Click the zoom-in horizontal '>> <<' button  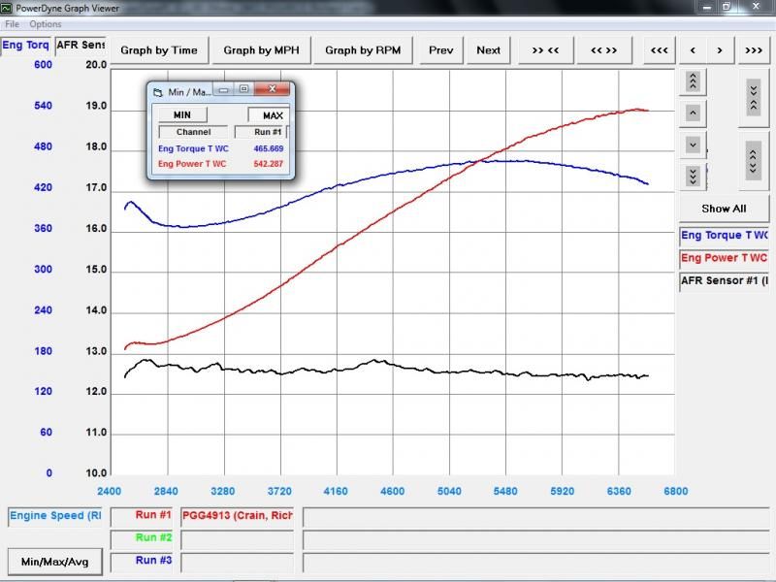(546, 50)
